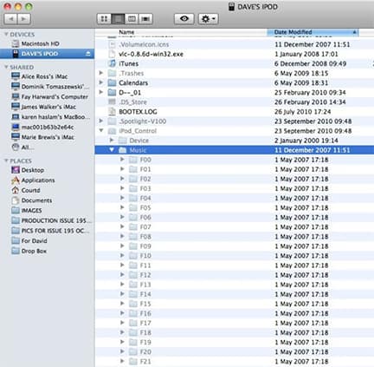Click Music row date 11 December 2007
The width and height of the screenshot is (374, 367).
[x=312, y=150]
